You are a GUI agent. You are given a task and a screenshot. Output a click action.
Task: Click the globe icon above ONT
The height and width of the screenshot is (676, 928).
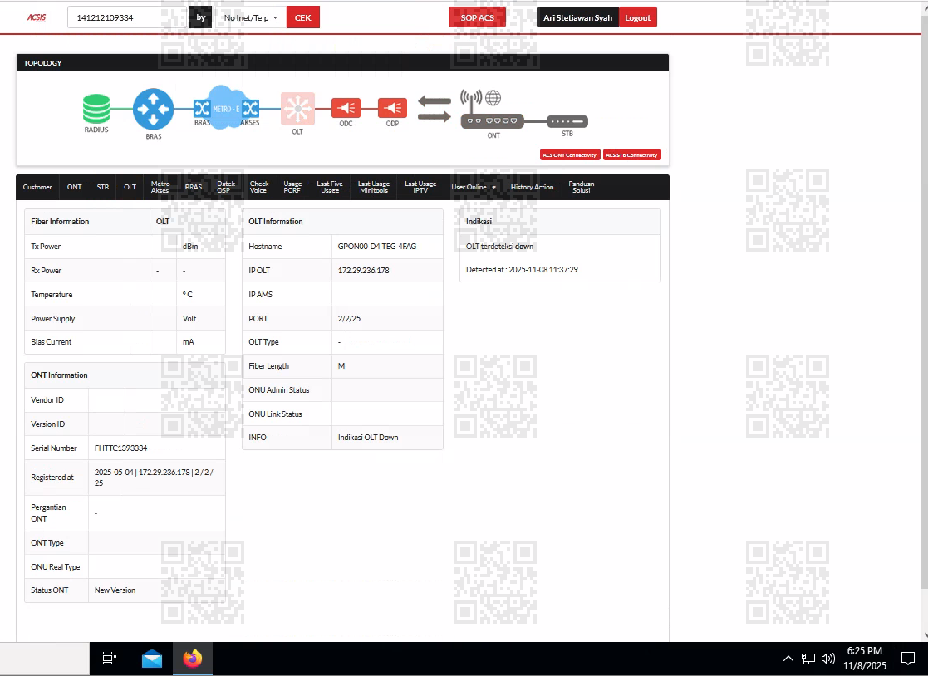point(493,98)
